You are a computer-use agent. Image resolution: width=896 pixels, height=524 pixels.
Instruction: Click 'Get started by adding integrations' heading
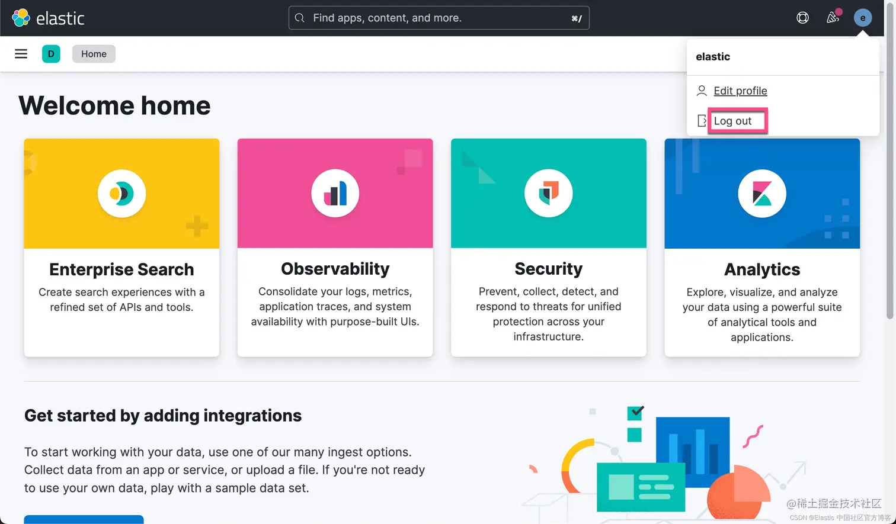[x=163, y=416]
